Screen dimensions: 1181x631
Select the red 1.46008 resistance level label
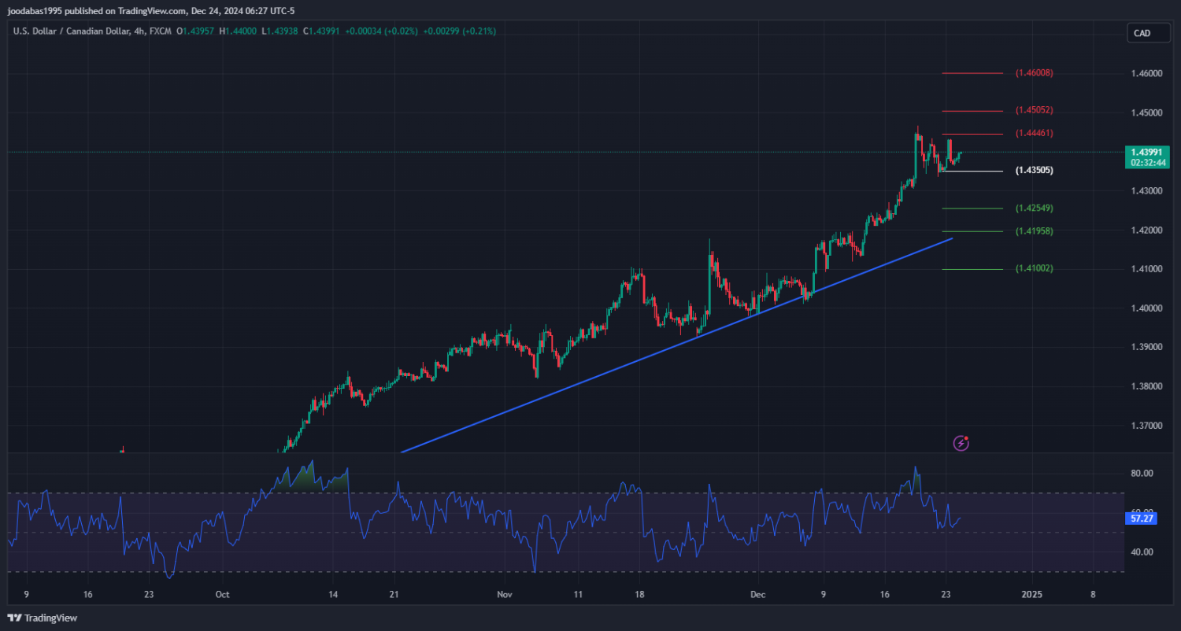point(1034,73)
